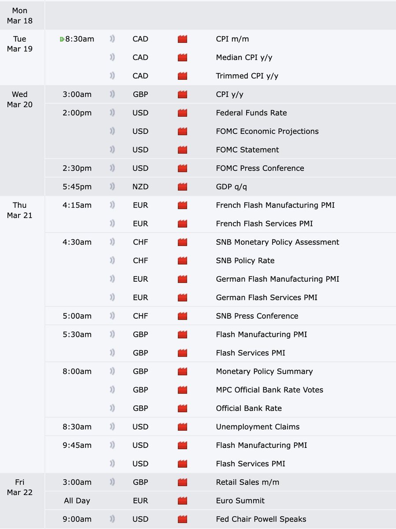Open the Monetary Policy Summary event
396x529 pixels.
265,372
